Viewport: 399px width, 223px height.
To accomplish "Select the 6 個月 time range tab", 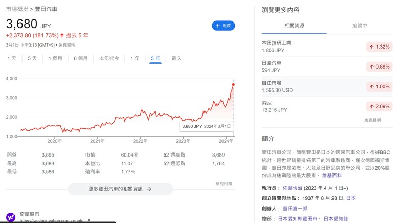I will point(81,58).
